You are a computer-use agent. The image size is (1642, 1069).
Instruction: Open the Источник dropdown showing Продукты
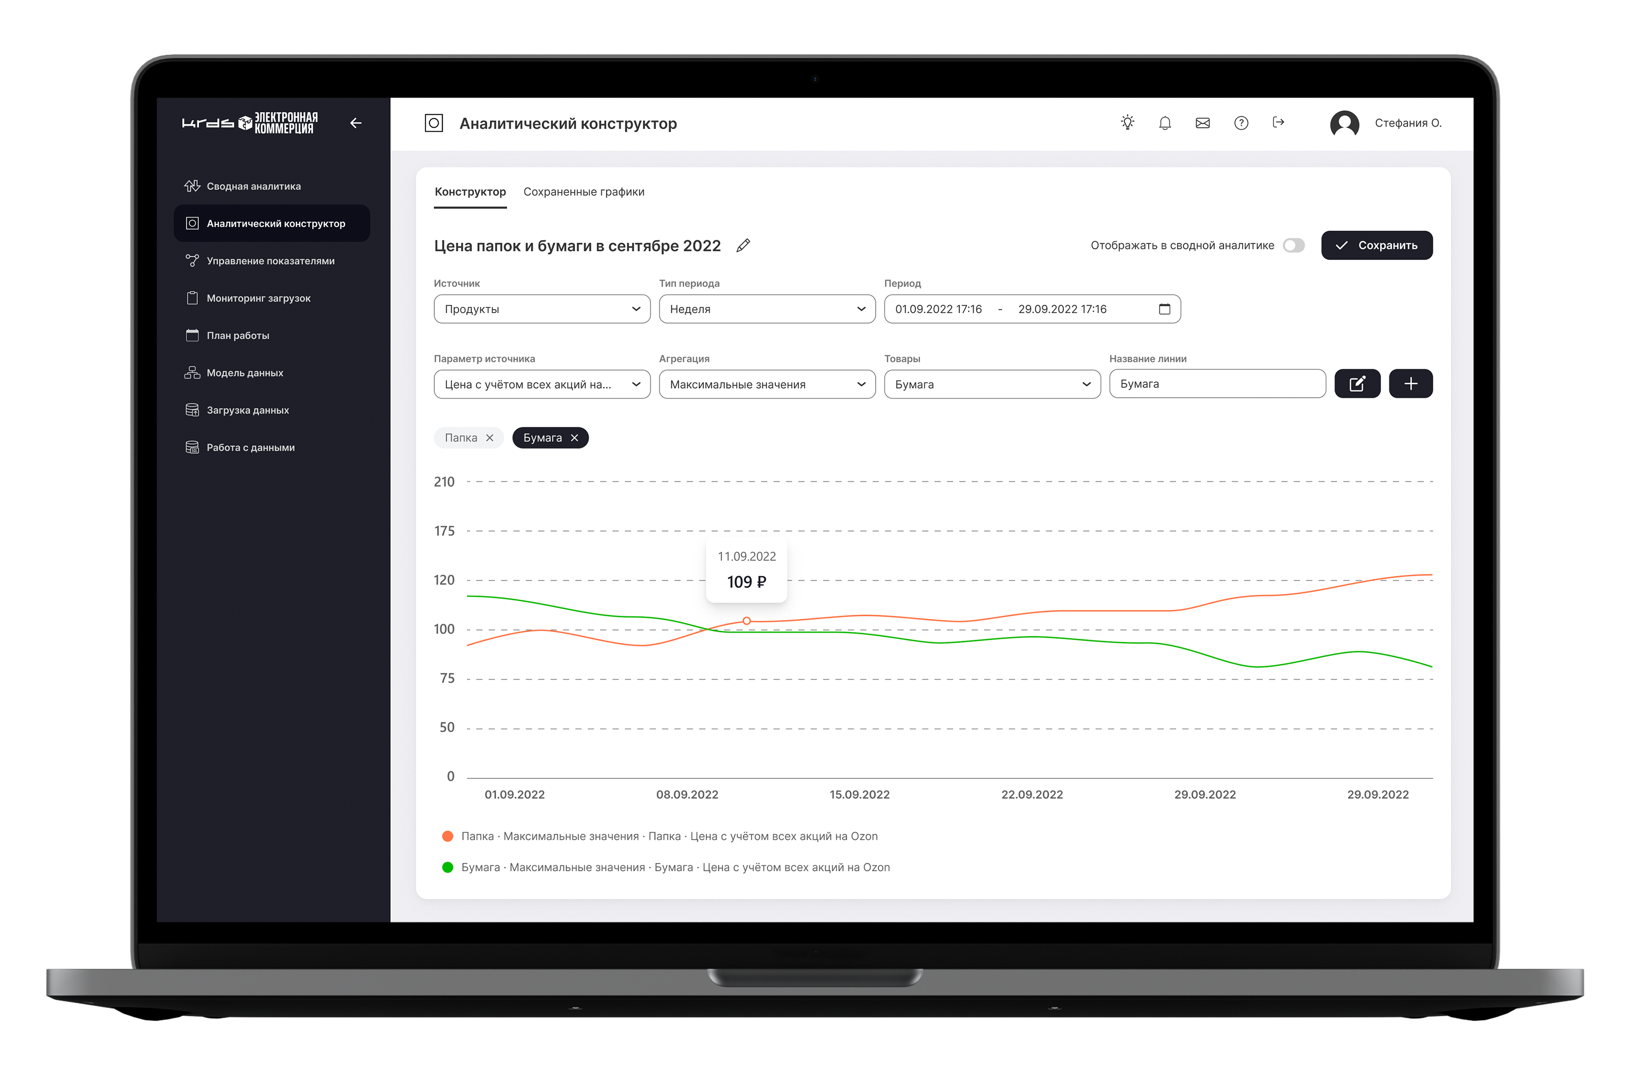click(x=541, y=309)
